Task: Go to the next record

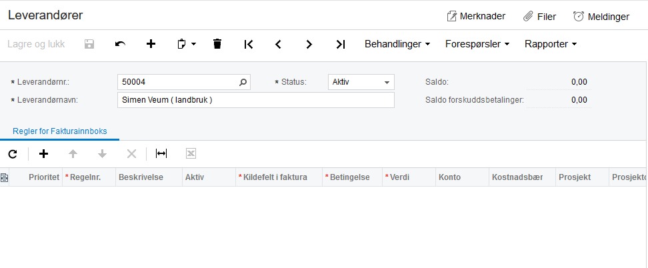Action: click(x=309, y=44)
